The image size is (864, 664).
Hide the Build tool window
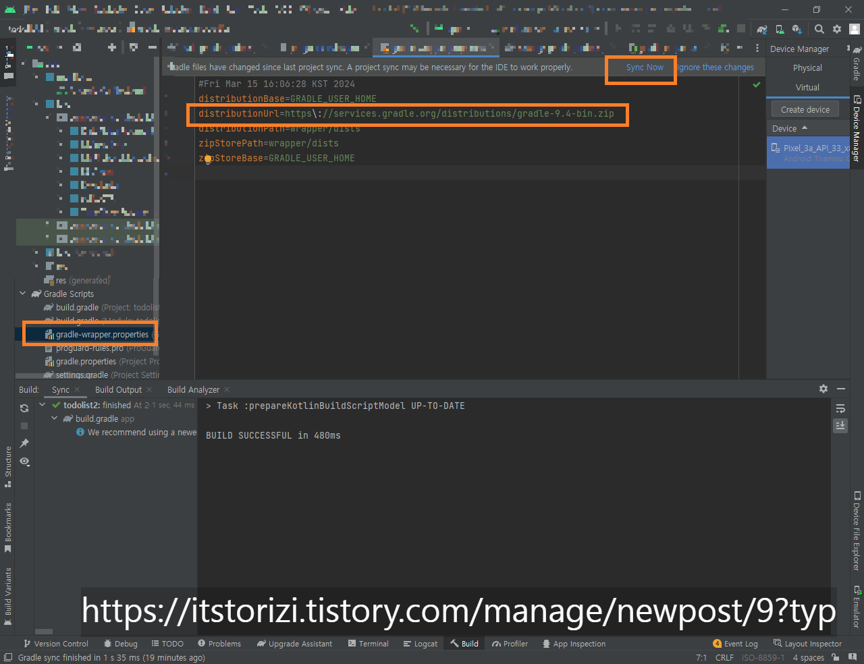pos(841,389)
